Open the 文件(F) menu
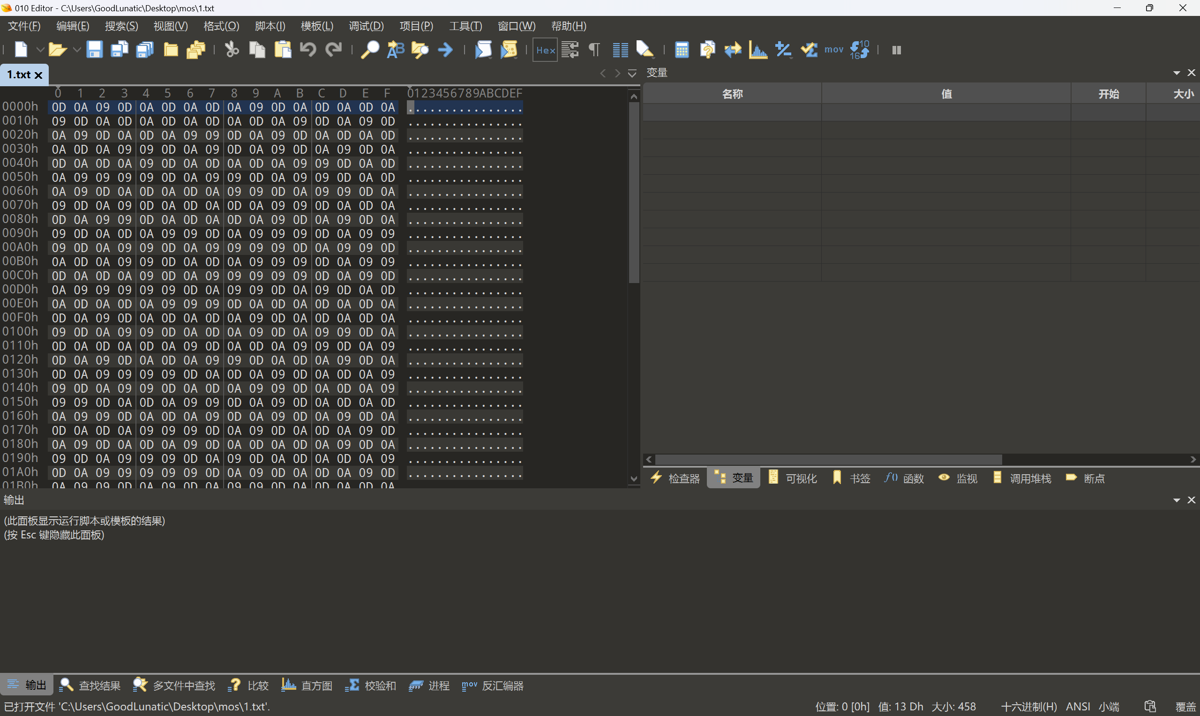 (x=24, y=26)
